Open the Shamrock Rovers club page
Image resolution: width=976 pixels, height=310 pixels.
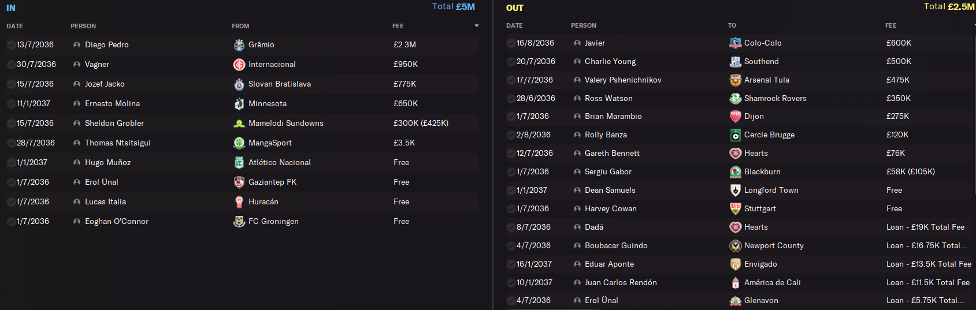(775, 99)
